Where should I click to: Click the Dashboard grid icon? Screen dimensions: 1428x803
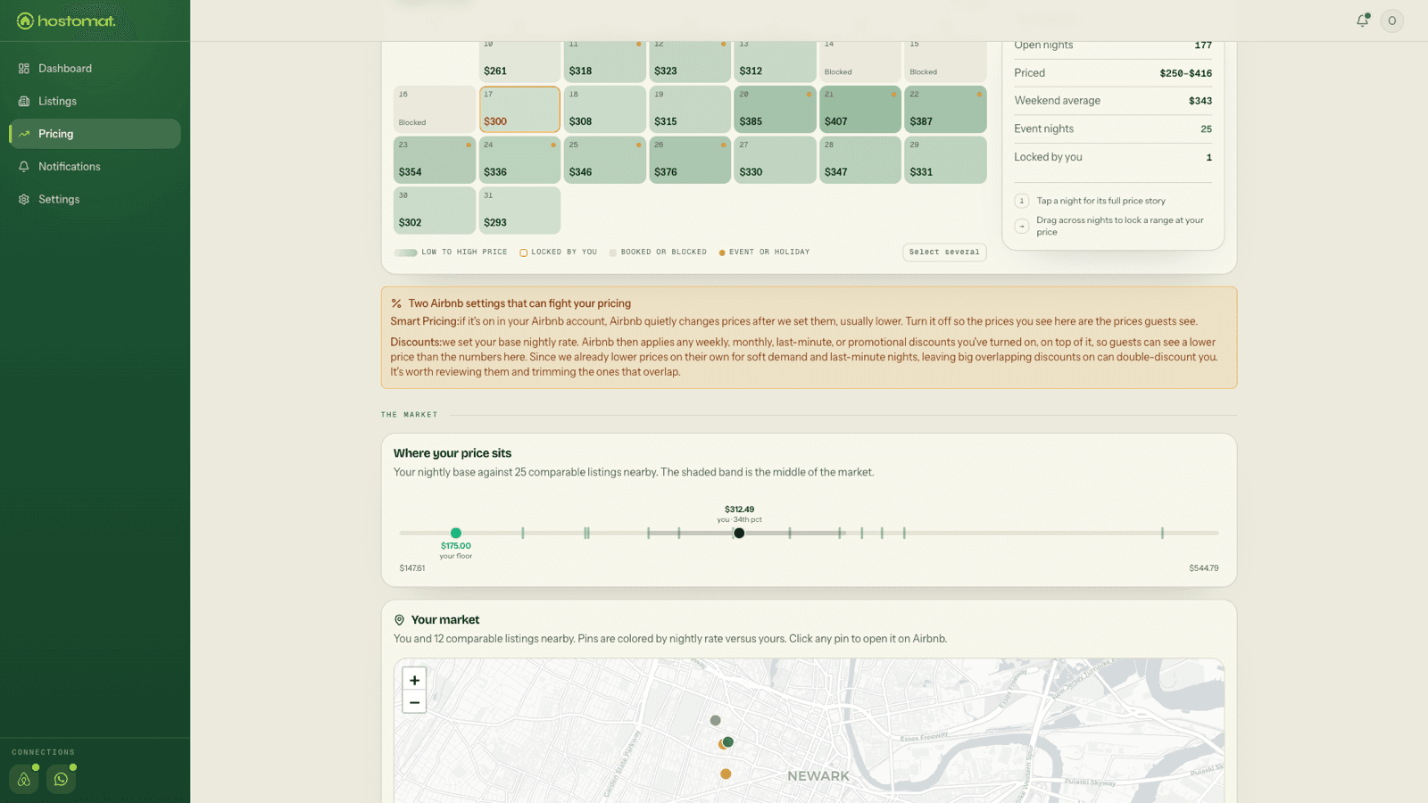tap(24, 69)
